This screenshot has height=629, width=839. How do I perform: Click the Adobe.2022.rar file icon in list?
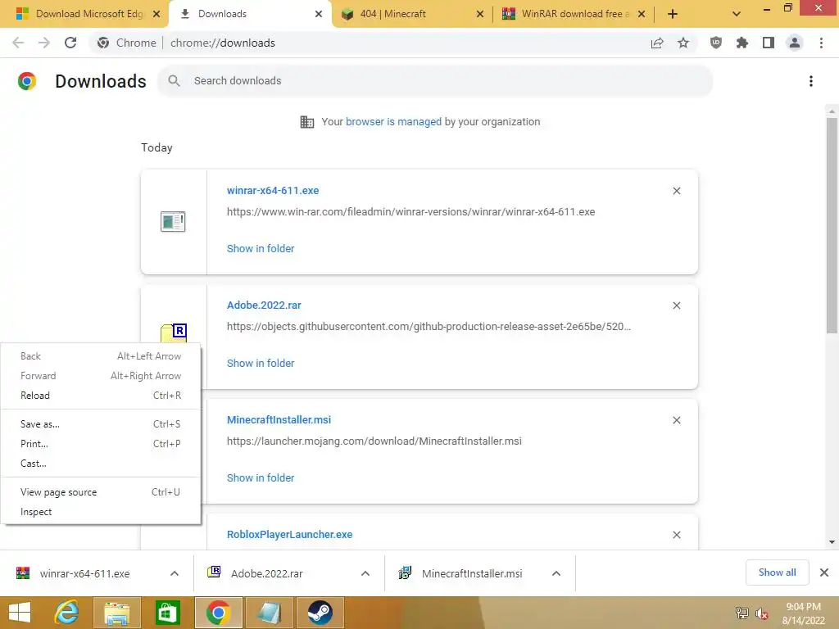pos(174,333)
